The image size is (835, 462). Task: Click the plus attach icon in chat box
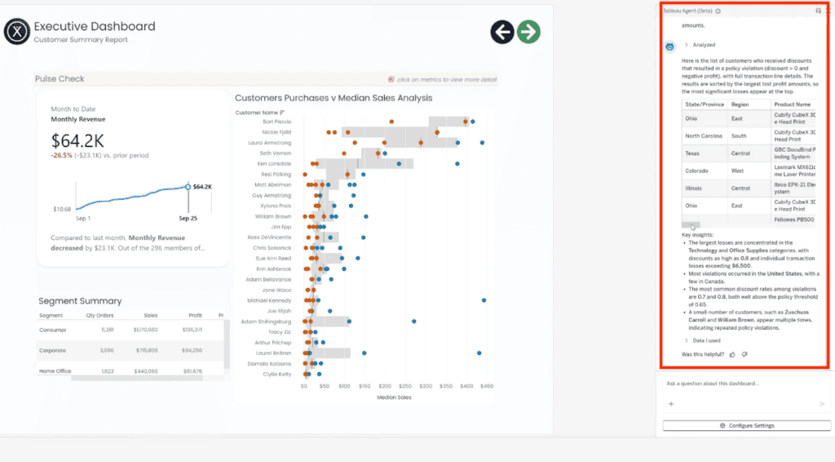[671, 404]
